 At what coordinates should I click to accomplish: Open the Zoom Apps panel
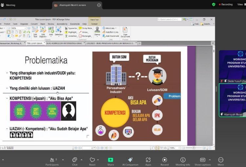(148, 160)
